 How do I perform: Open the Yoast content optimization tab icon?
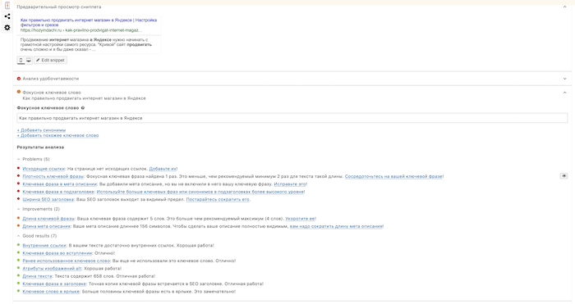[7, 5]
